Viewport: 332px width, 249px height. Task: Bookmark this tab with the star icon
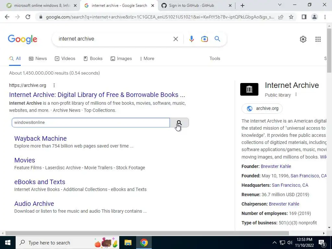coord(291,17)
